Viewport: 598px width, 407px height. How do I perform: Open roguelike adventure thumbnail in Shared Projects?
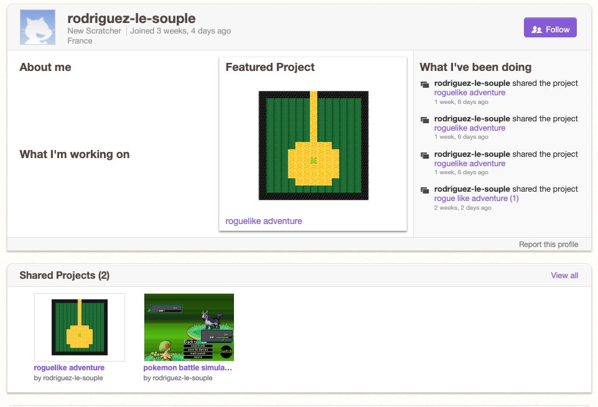click(80, 327)
